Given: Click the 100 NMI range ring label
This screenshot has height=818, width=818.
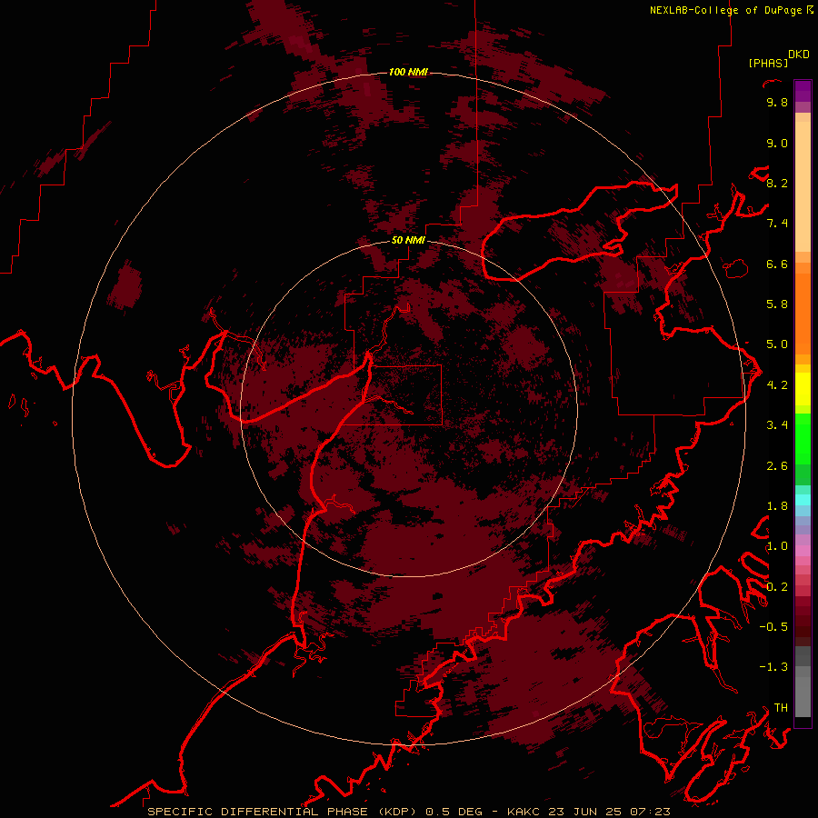Looking at the screenshot, I should point(408,72).
